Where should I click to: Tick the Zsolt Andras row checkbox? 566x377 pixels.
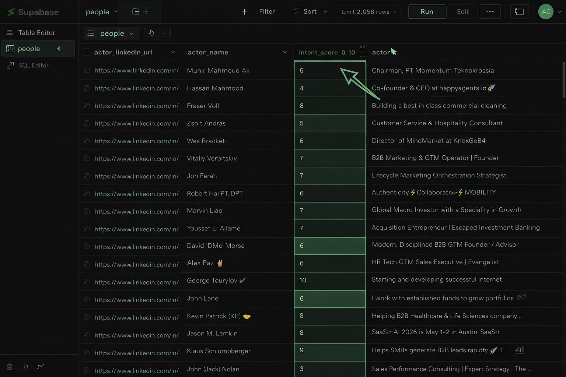(87, 123)
